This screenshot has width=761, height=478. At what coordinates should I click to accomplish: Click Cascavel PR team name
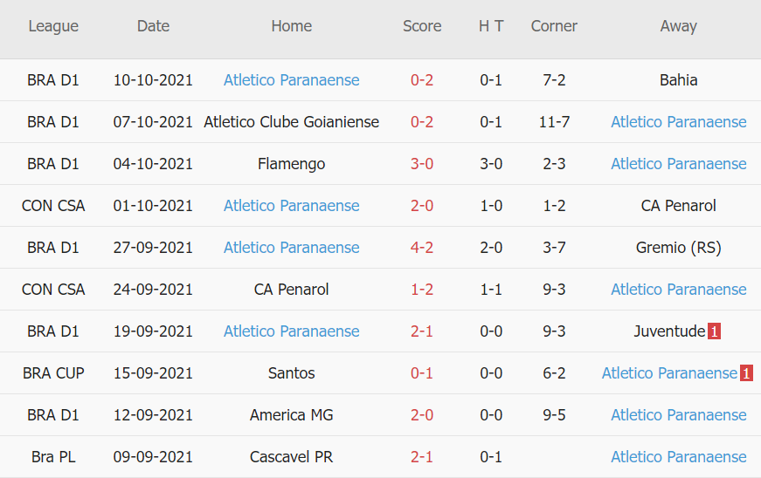tap(291, 457)
